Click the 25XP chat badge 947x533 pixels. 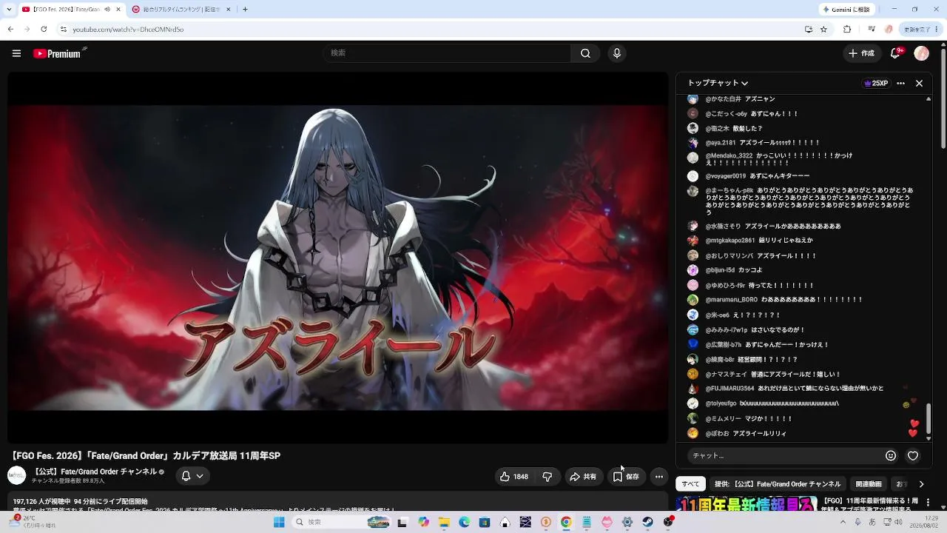[x=876, y=84]
